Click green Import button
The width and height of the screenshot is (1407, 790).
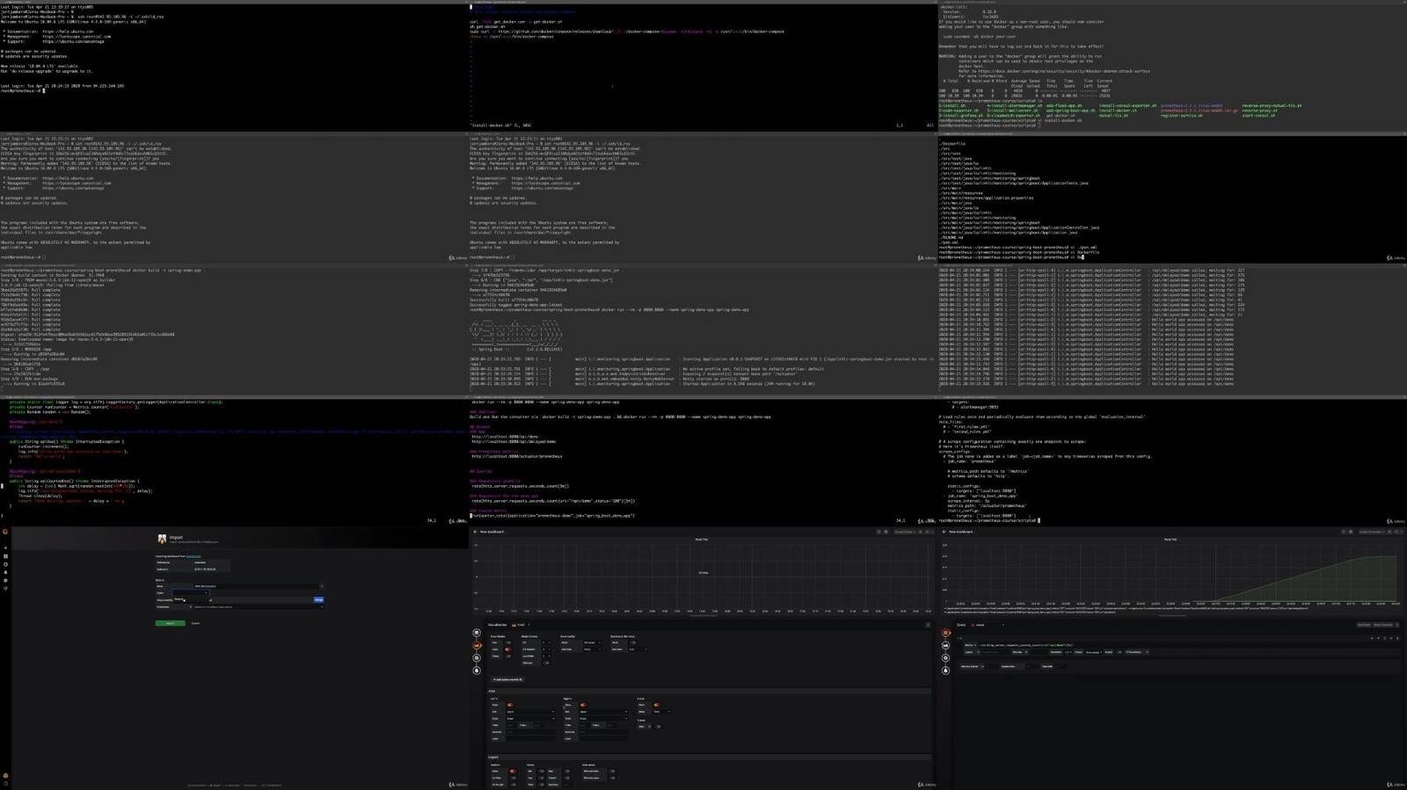[x=171, y=623]
